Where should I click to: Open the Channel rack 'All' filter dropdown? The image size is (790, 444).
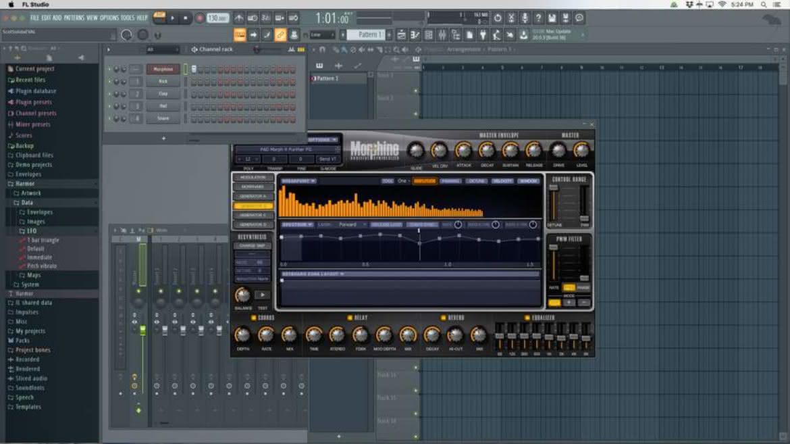coord(162,49)
